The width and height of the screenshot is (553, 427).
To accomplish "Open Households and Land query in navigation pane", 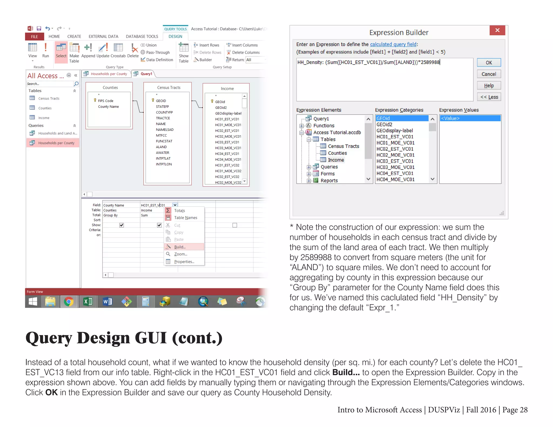I will [x=53, y=133].
